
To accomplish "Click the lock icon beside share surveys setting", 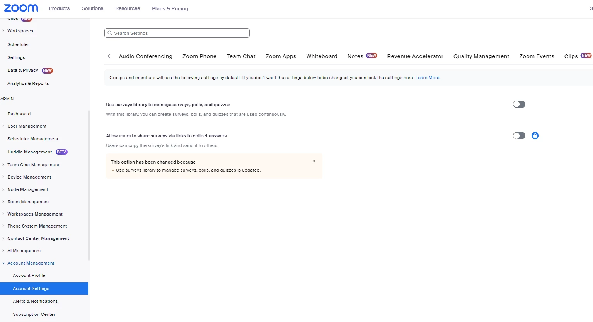I will [535, 135].
